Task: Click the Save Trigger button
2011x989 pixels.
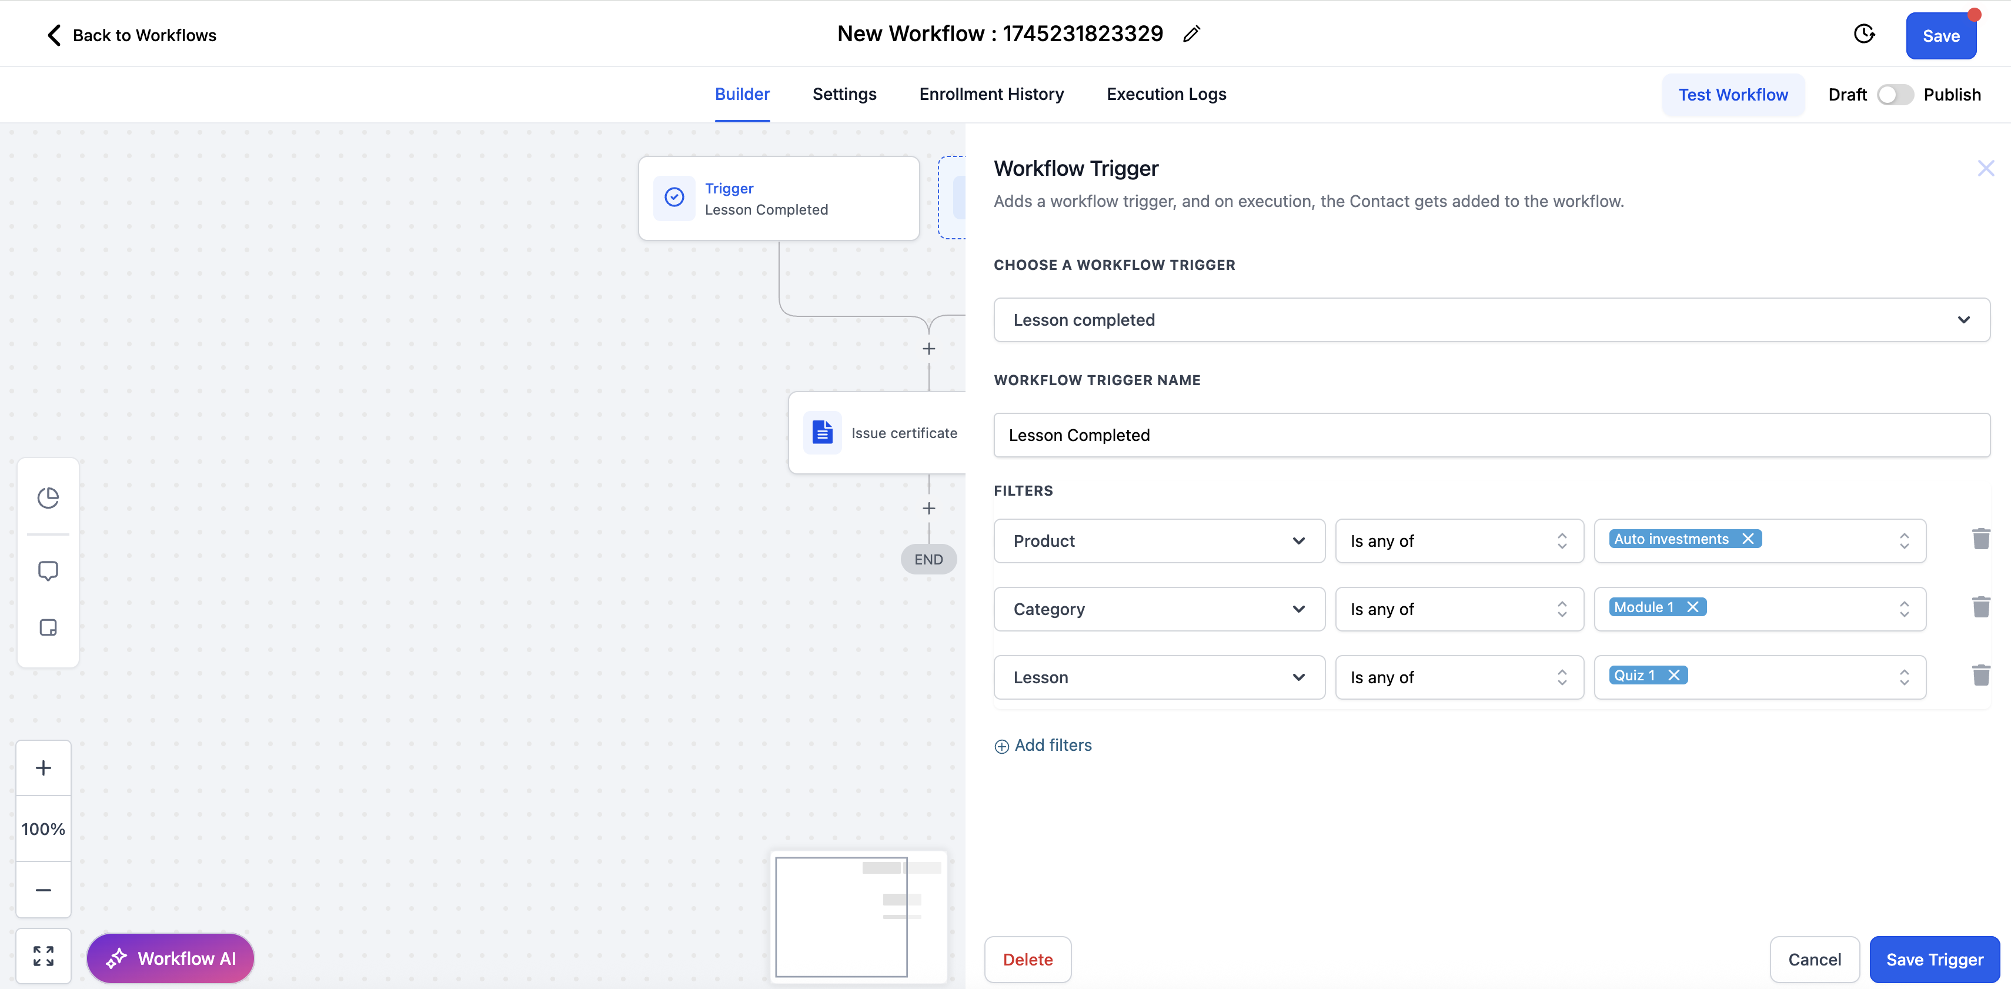Action: pyautogui.click(x=1934, y=960)
